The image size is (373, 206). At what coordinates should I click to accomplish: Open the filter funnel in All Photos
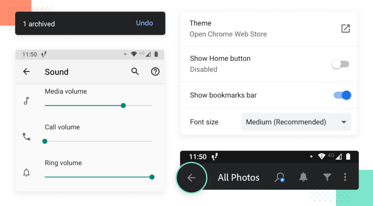pyautogui.click(x=327, y=177)
